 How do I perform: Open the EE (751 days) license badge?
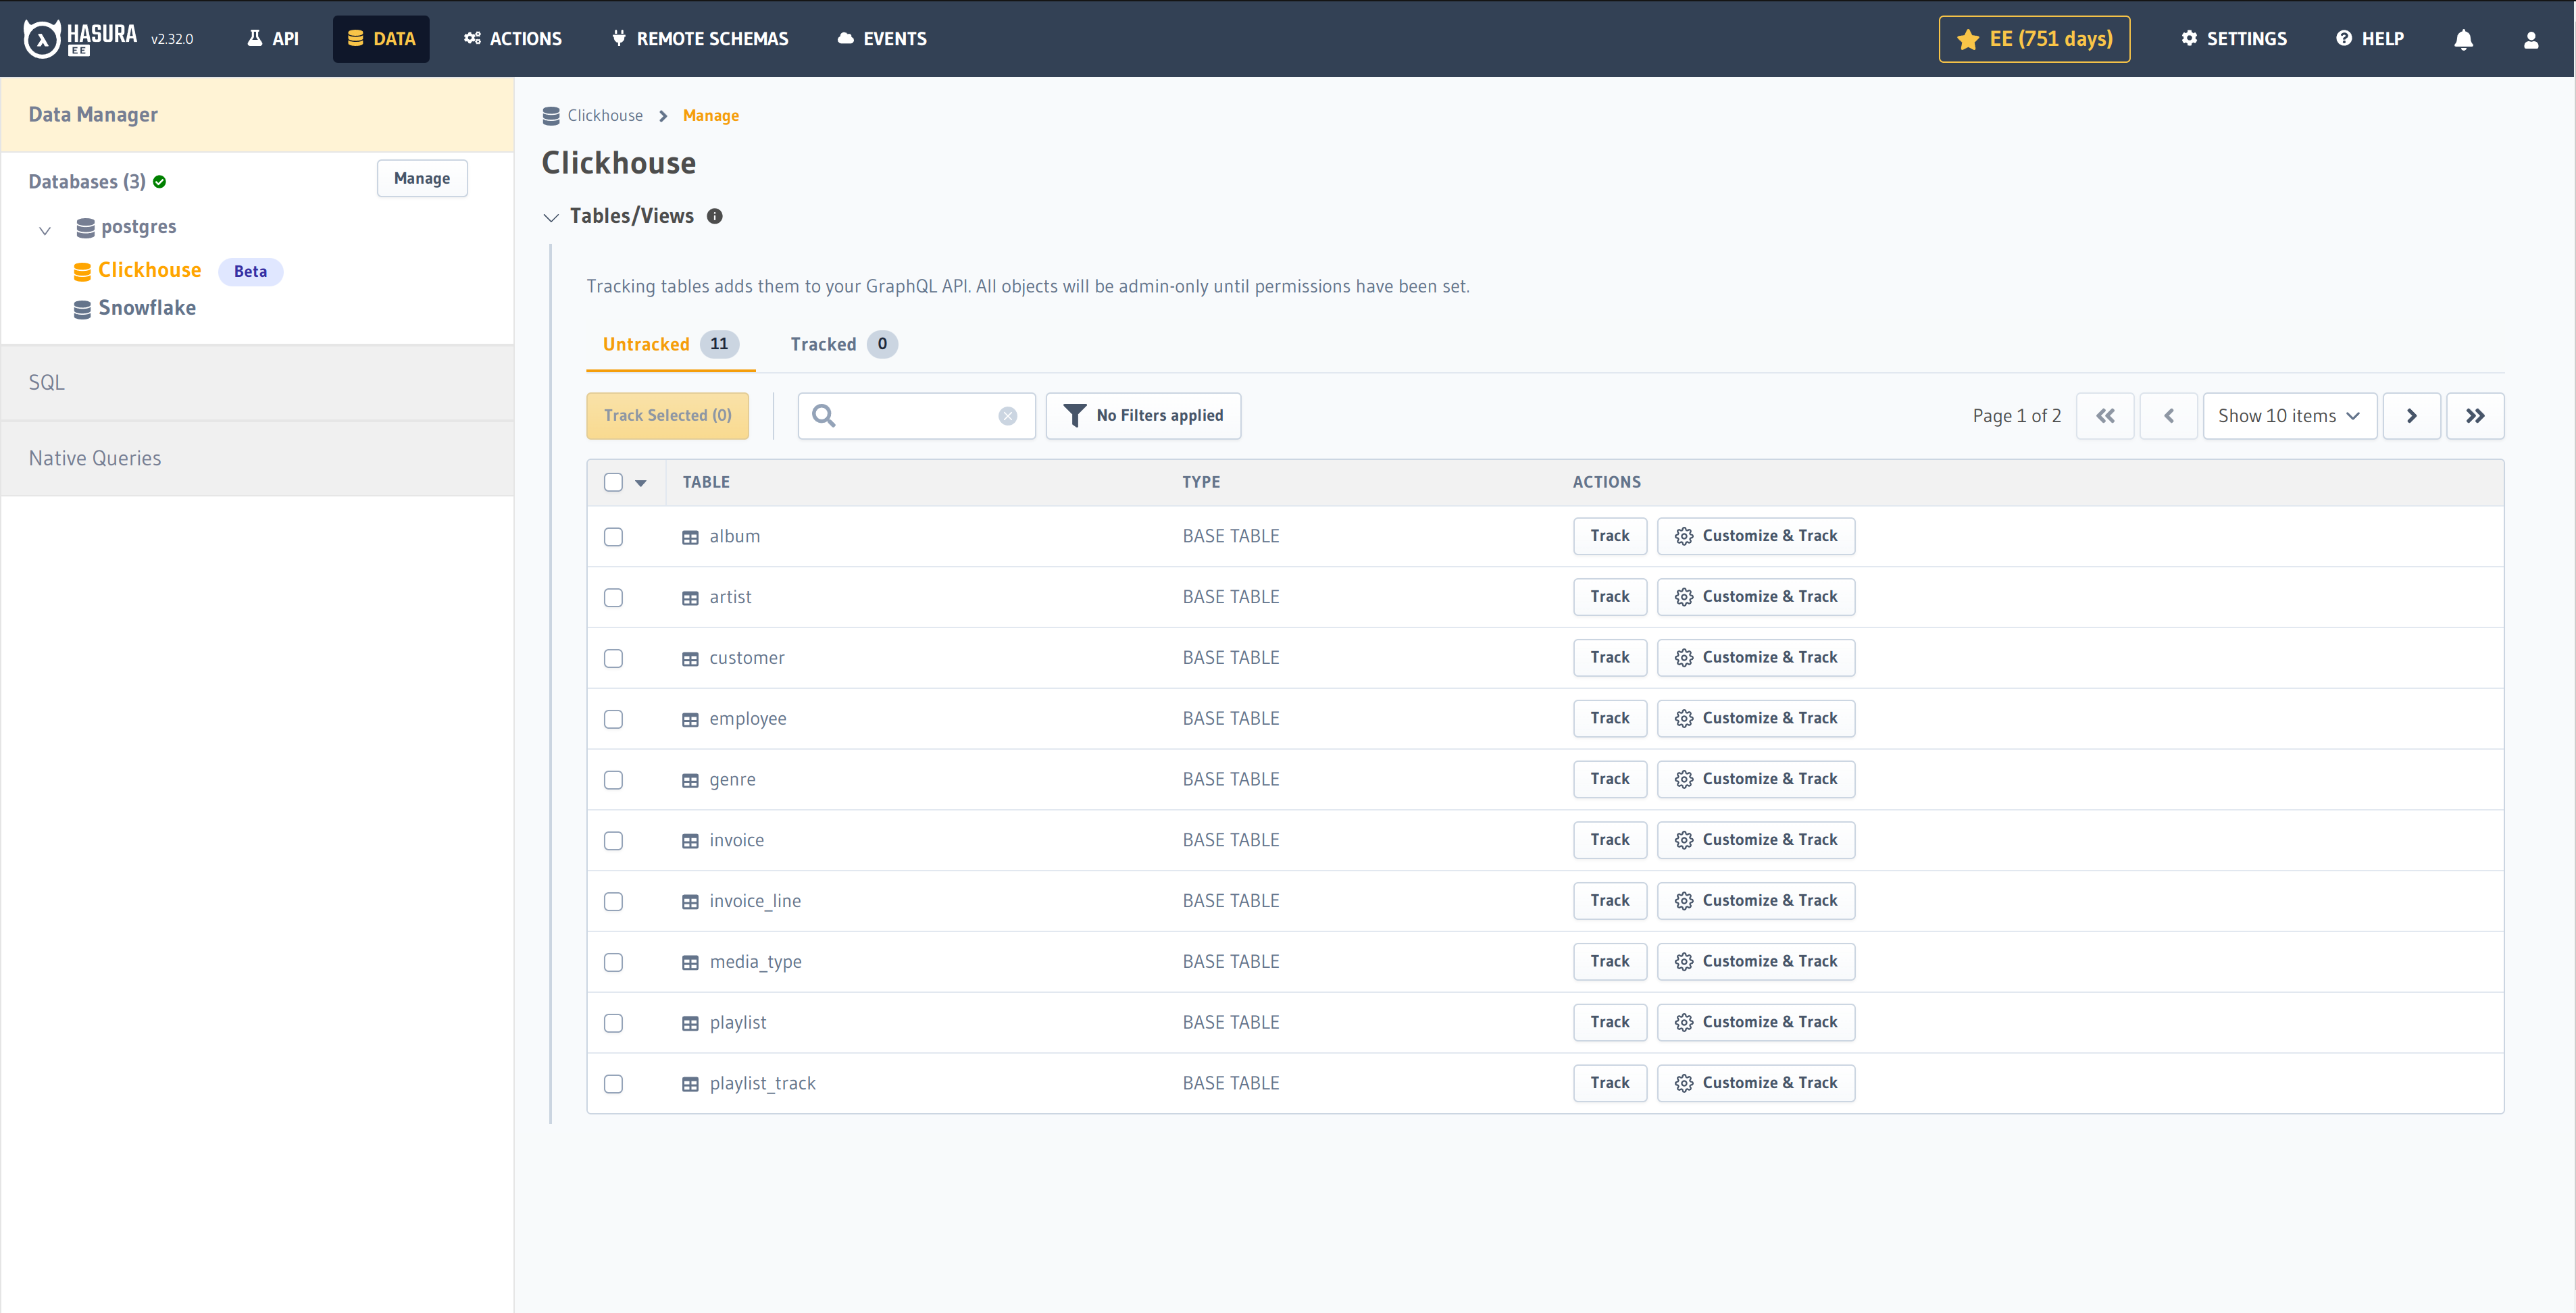coord(2034,39)
